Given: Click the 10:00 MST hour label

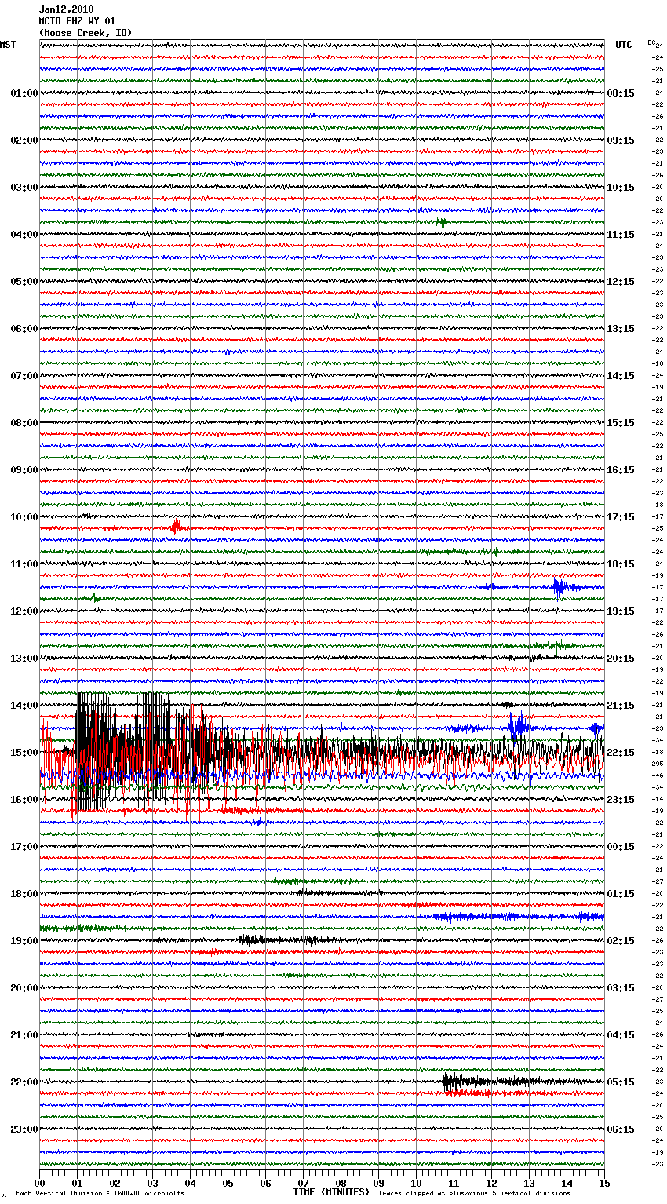Looking at the screenshot, I should tap(24, 517).
